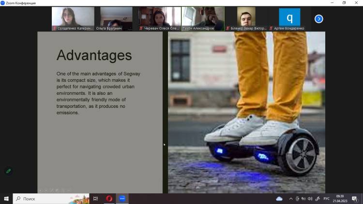Show next participants with blue arrow
363x204 pixels.
[318, 19]
